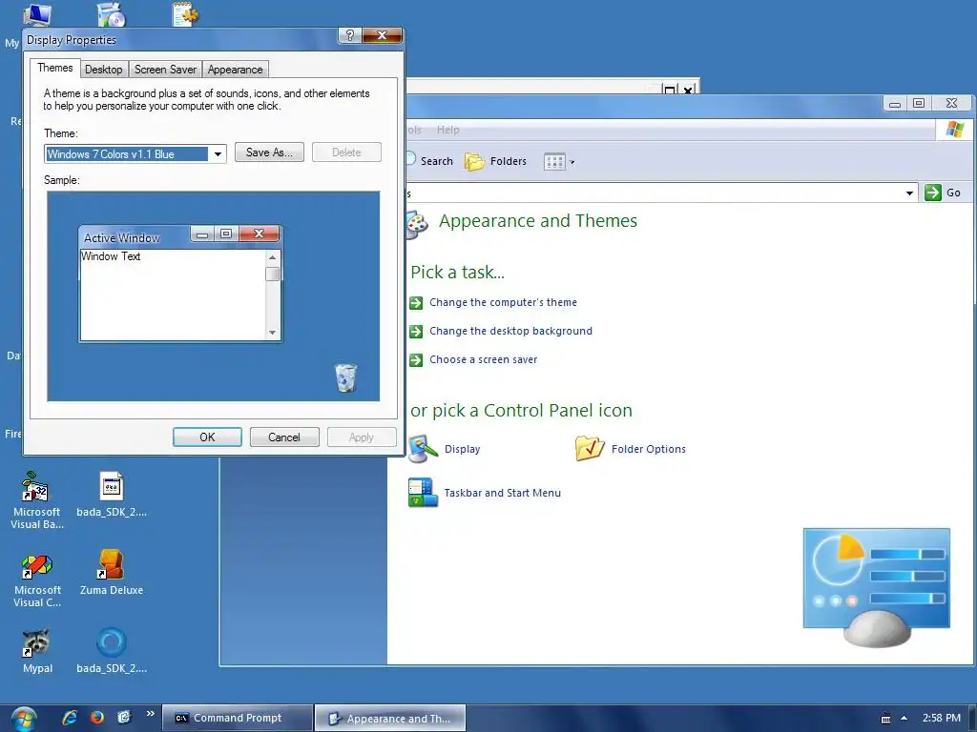Click the green Go arrow button

click(x=933, y=193)
